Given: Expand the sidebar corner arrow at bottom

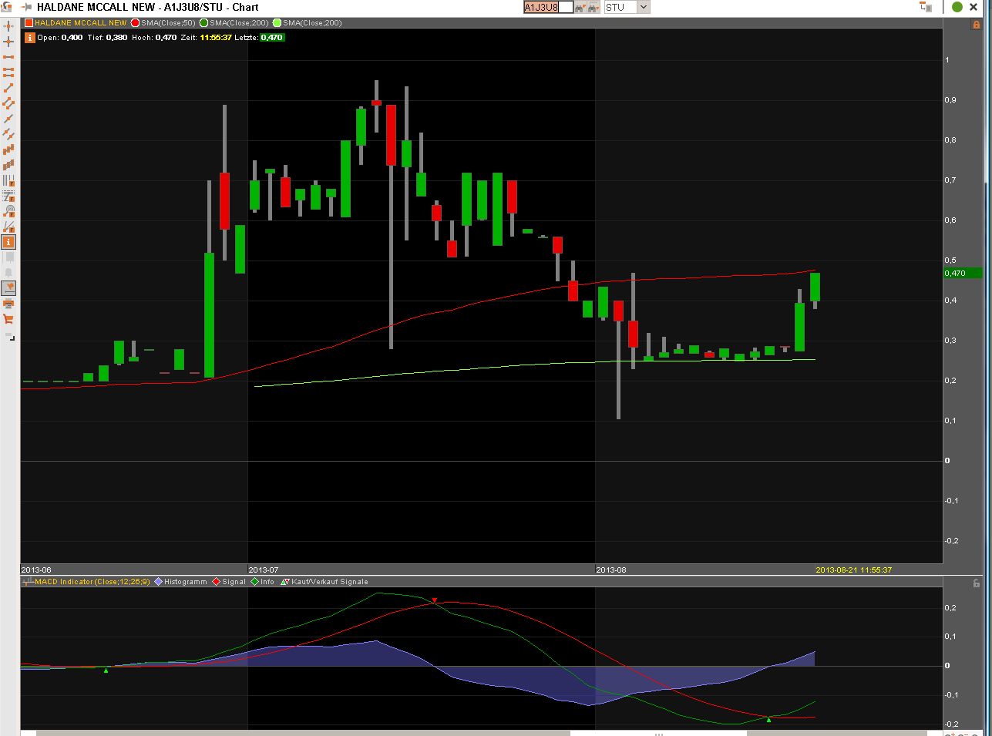Looking at the screenshot, I should [x=9, y=338].
